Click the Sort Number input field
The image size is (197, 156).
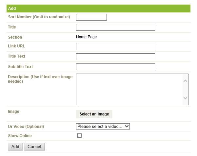[x=91, y=17]
